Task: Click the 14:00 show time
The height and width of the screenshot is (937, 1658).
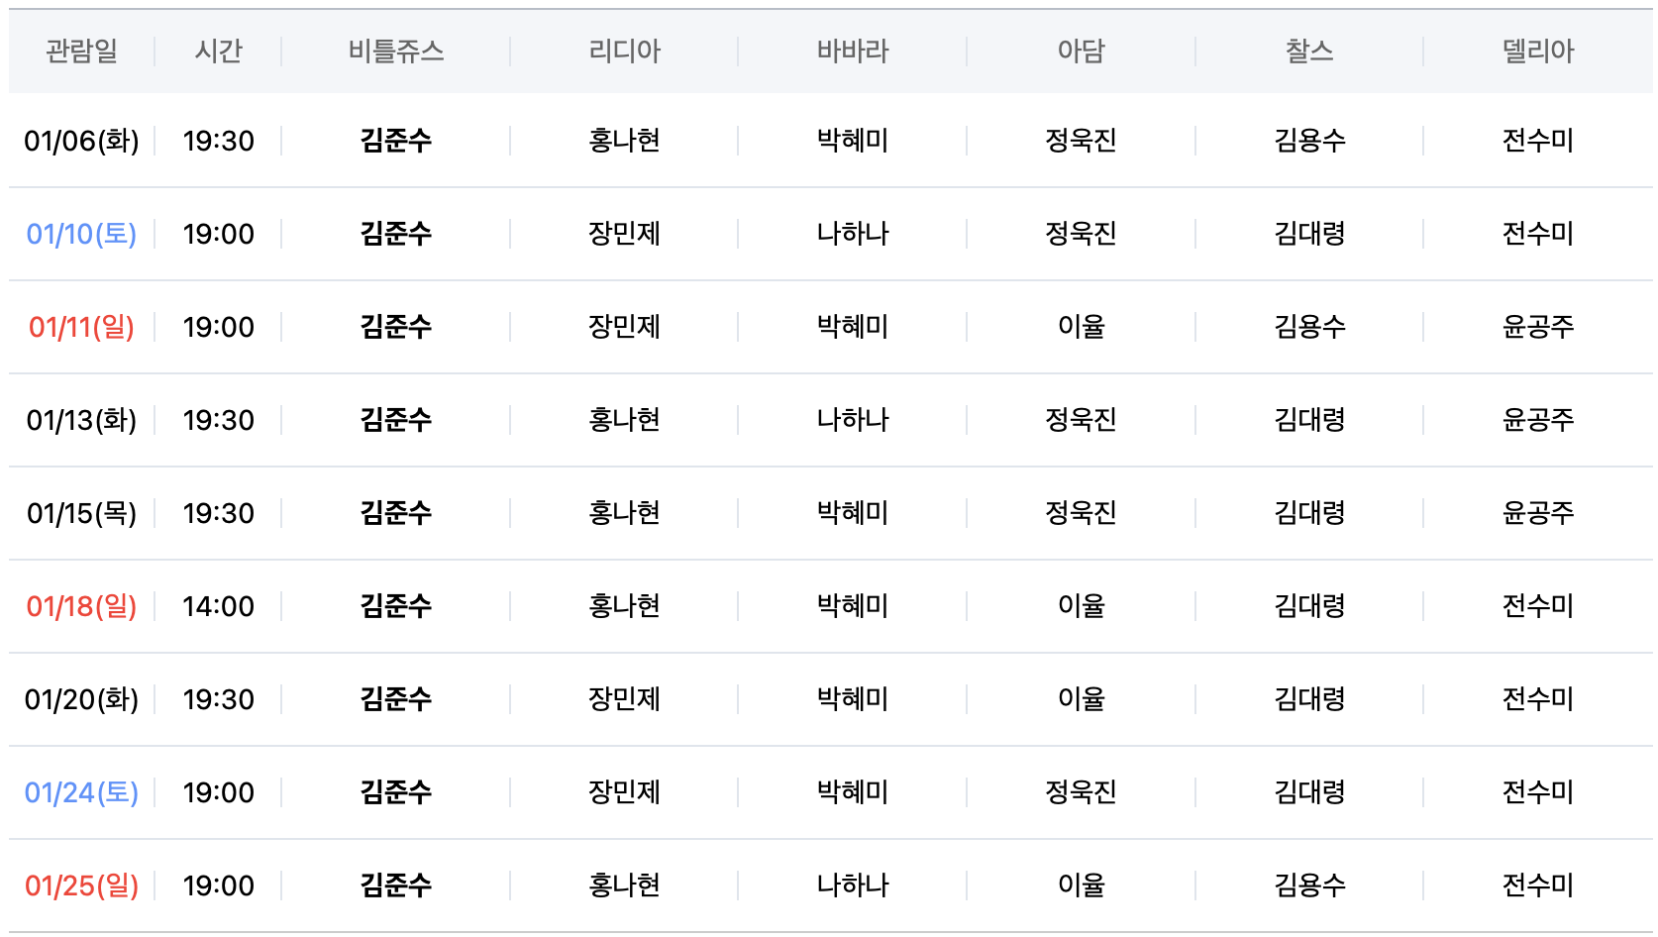Action: pyautogui.click(x=218, y=606)
